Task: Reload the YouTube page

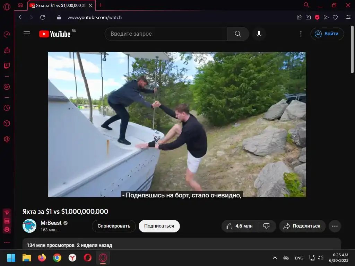Action: point(42,17)
